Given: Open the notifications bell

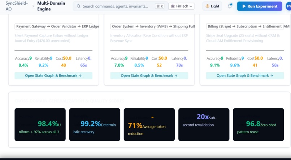Looking at the screenshot, I should pyautogui.click(x=230, y=6).
